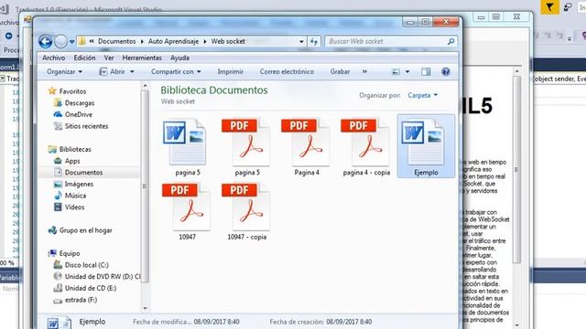586x329 pixels.
Task: Show more toolbar commands chevron
Action: click(x=364, y=71)
